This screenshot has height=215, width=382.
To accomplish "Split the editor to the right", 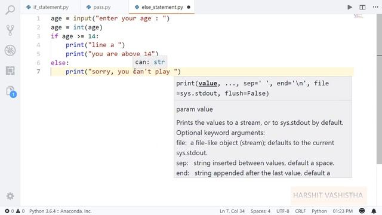I will tap(362, 7).
